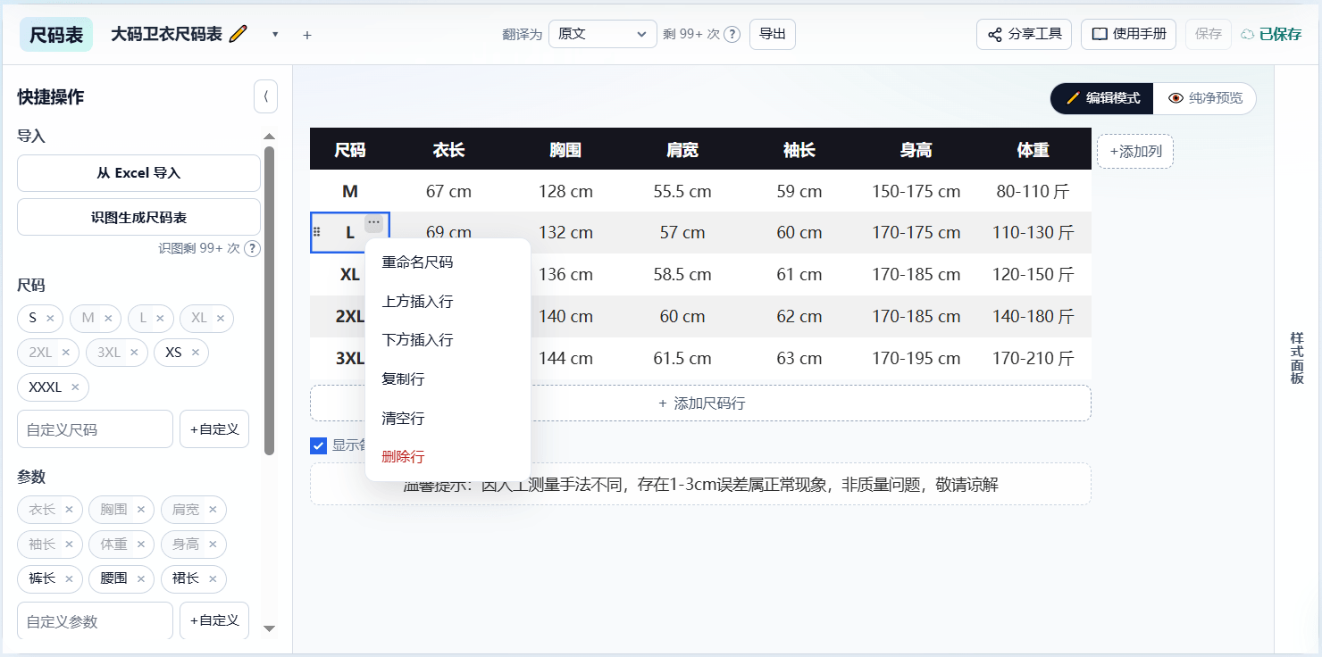Screen dimensions: 1322x657
Task: Collapse the quick actions sidebar
Action: (265, 96)
